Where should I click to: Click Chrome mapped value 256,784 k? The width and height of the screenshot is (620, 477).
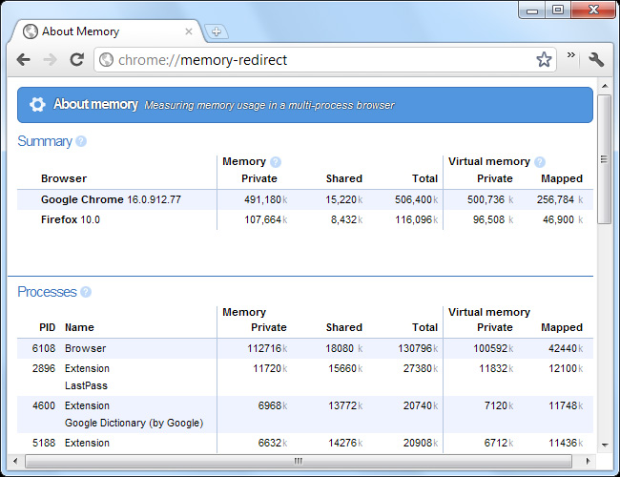[x=560, y=199]
